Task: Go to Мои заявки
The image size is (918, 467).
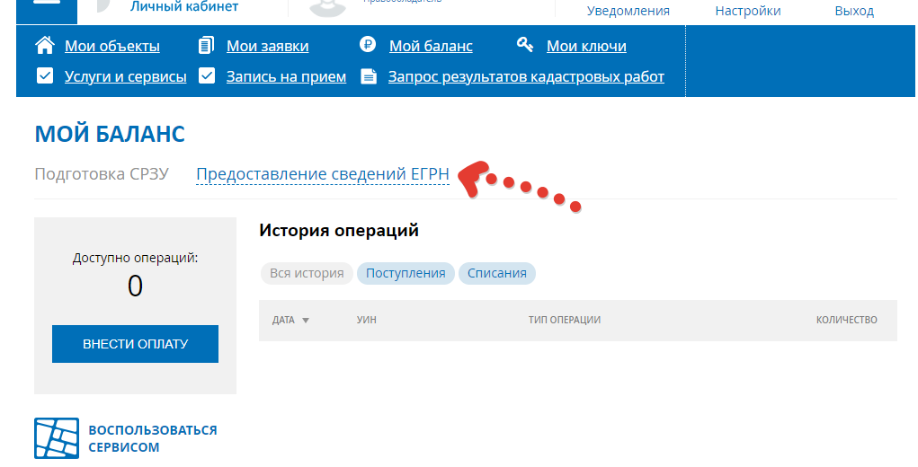Action: click(x=268, y=46)
